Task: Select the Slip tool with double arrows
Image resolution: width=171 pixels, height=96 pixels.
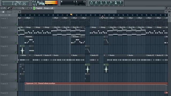Action: [x=20, y=8]
